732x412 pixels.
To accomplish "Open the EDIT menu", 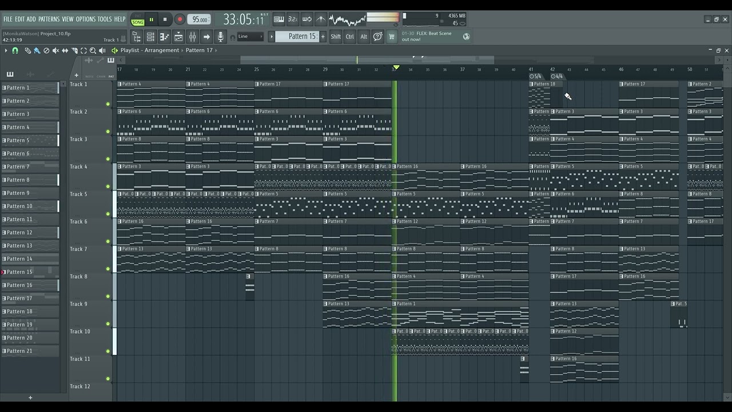I will pos(20,19).
